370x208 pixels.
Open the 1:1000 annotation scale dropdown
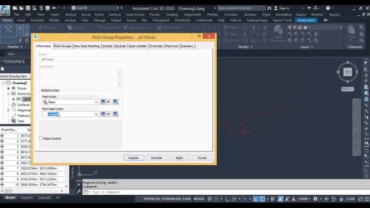(x=304, y=199)
